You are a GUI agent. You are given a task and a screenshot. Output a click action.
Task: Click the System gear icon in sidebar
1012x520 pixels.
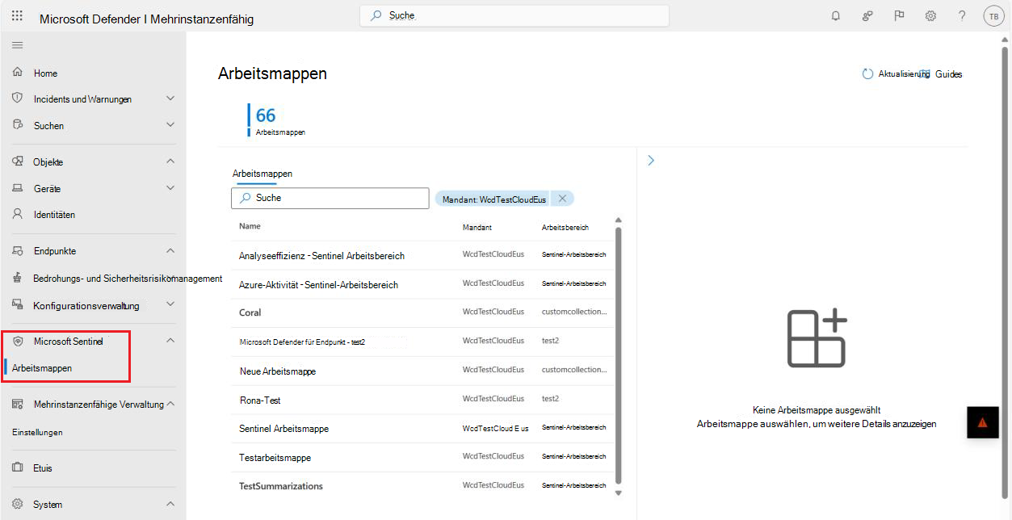18,504
